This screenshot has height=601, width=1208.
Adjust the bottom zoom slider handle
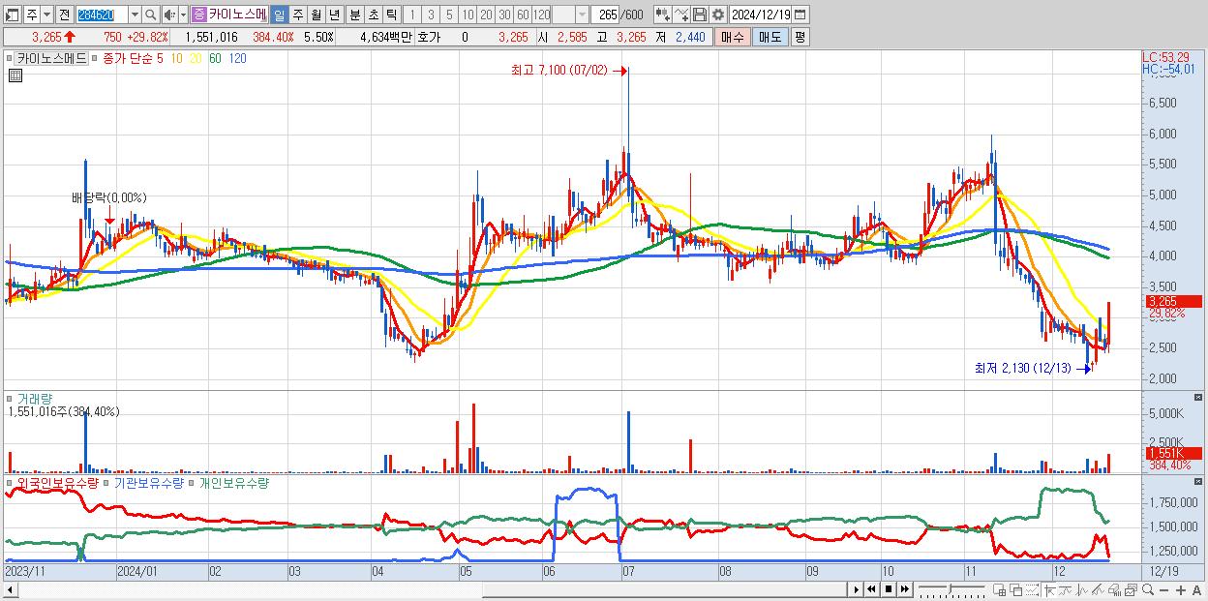click(950, 589)
